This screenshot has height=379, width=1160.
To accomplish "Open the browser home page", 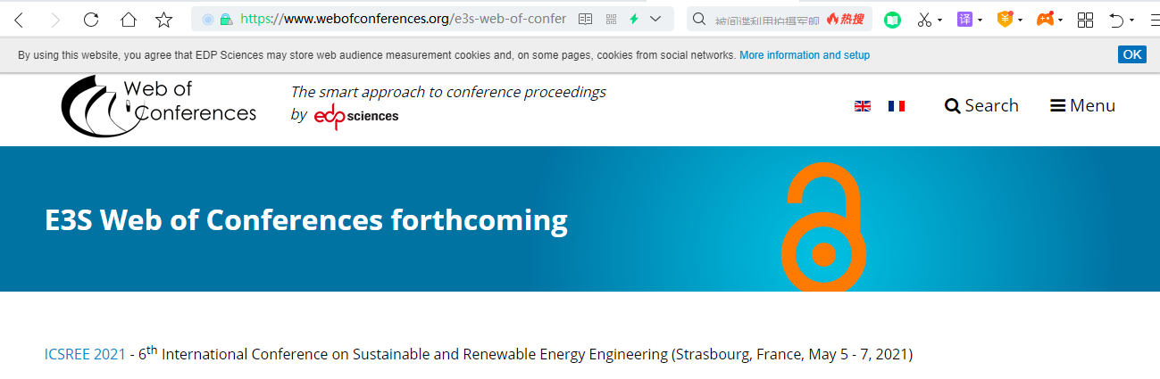I will coord(129,19).
